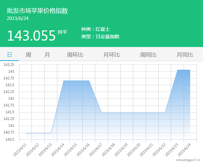This screenshot has height=164, width=203.
Task: Select the 周环比 tab
Action: pyautogui.click(x=75, y=55)
